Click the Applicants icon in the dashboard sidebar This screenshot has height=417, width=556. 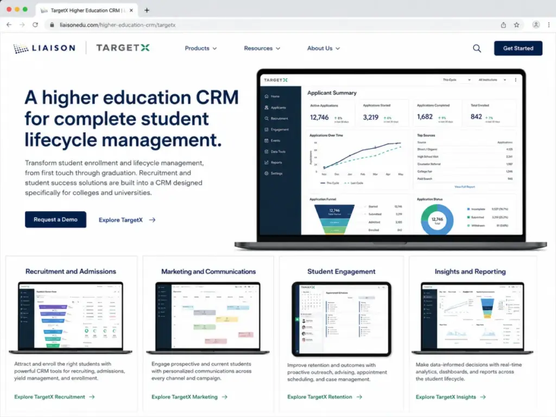(267, 108)
